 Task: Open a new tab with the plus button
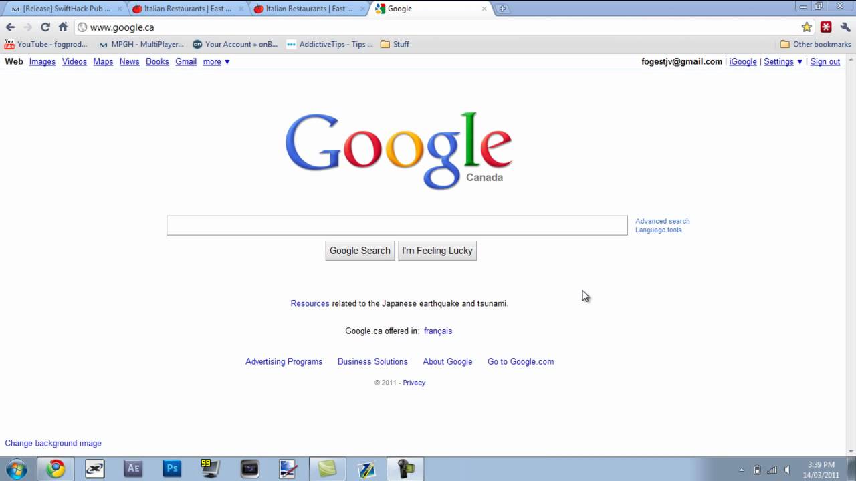coord(502,9)
